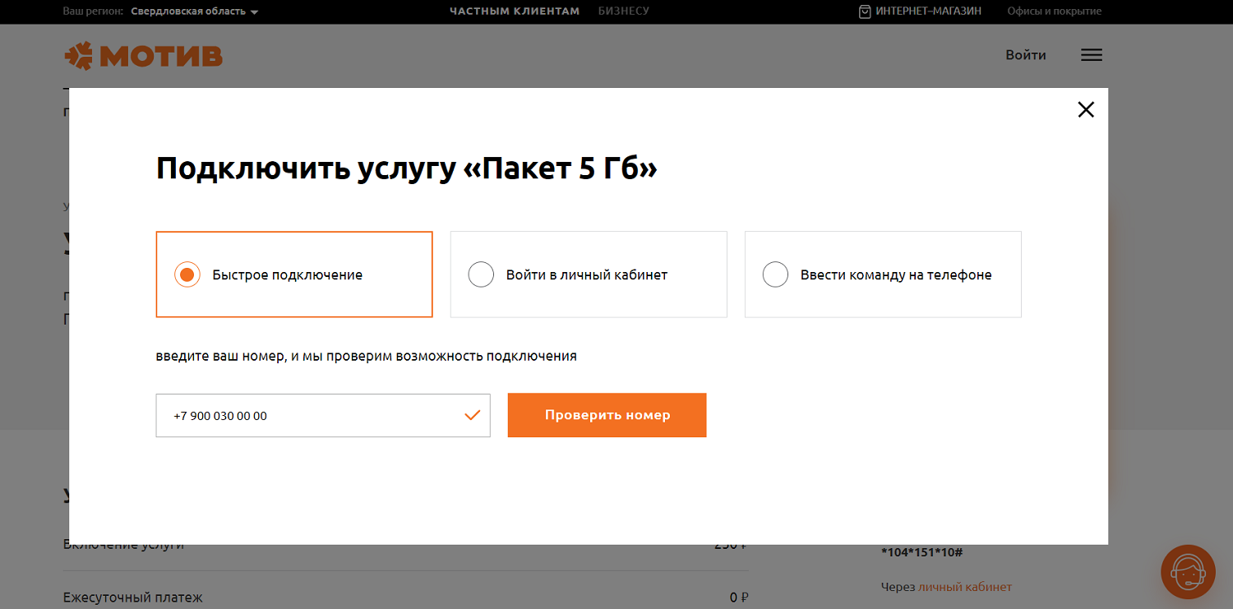Click the *104*151*10# command text

point(921,552)
